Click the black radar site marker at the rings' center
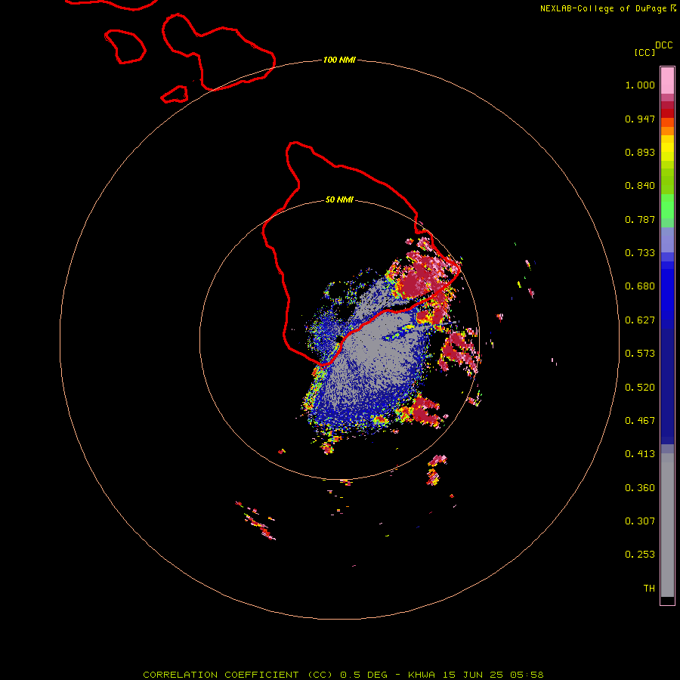Screen dimensions: 680x680 (339, 338)
